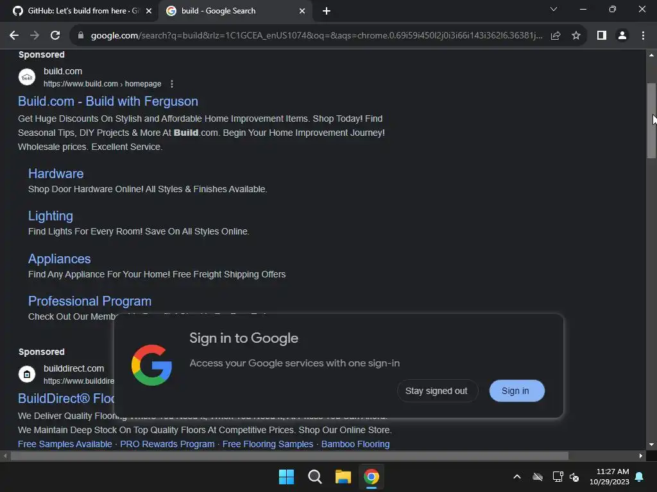Click builddirect.com site favicon
657x492 pixels.
(27, 374)
